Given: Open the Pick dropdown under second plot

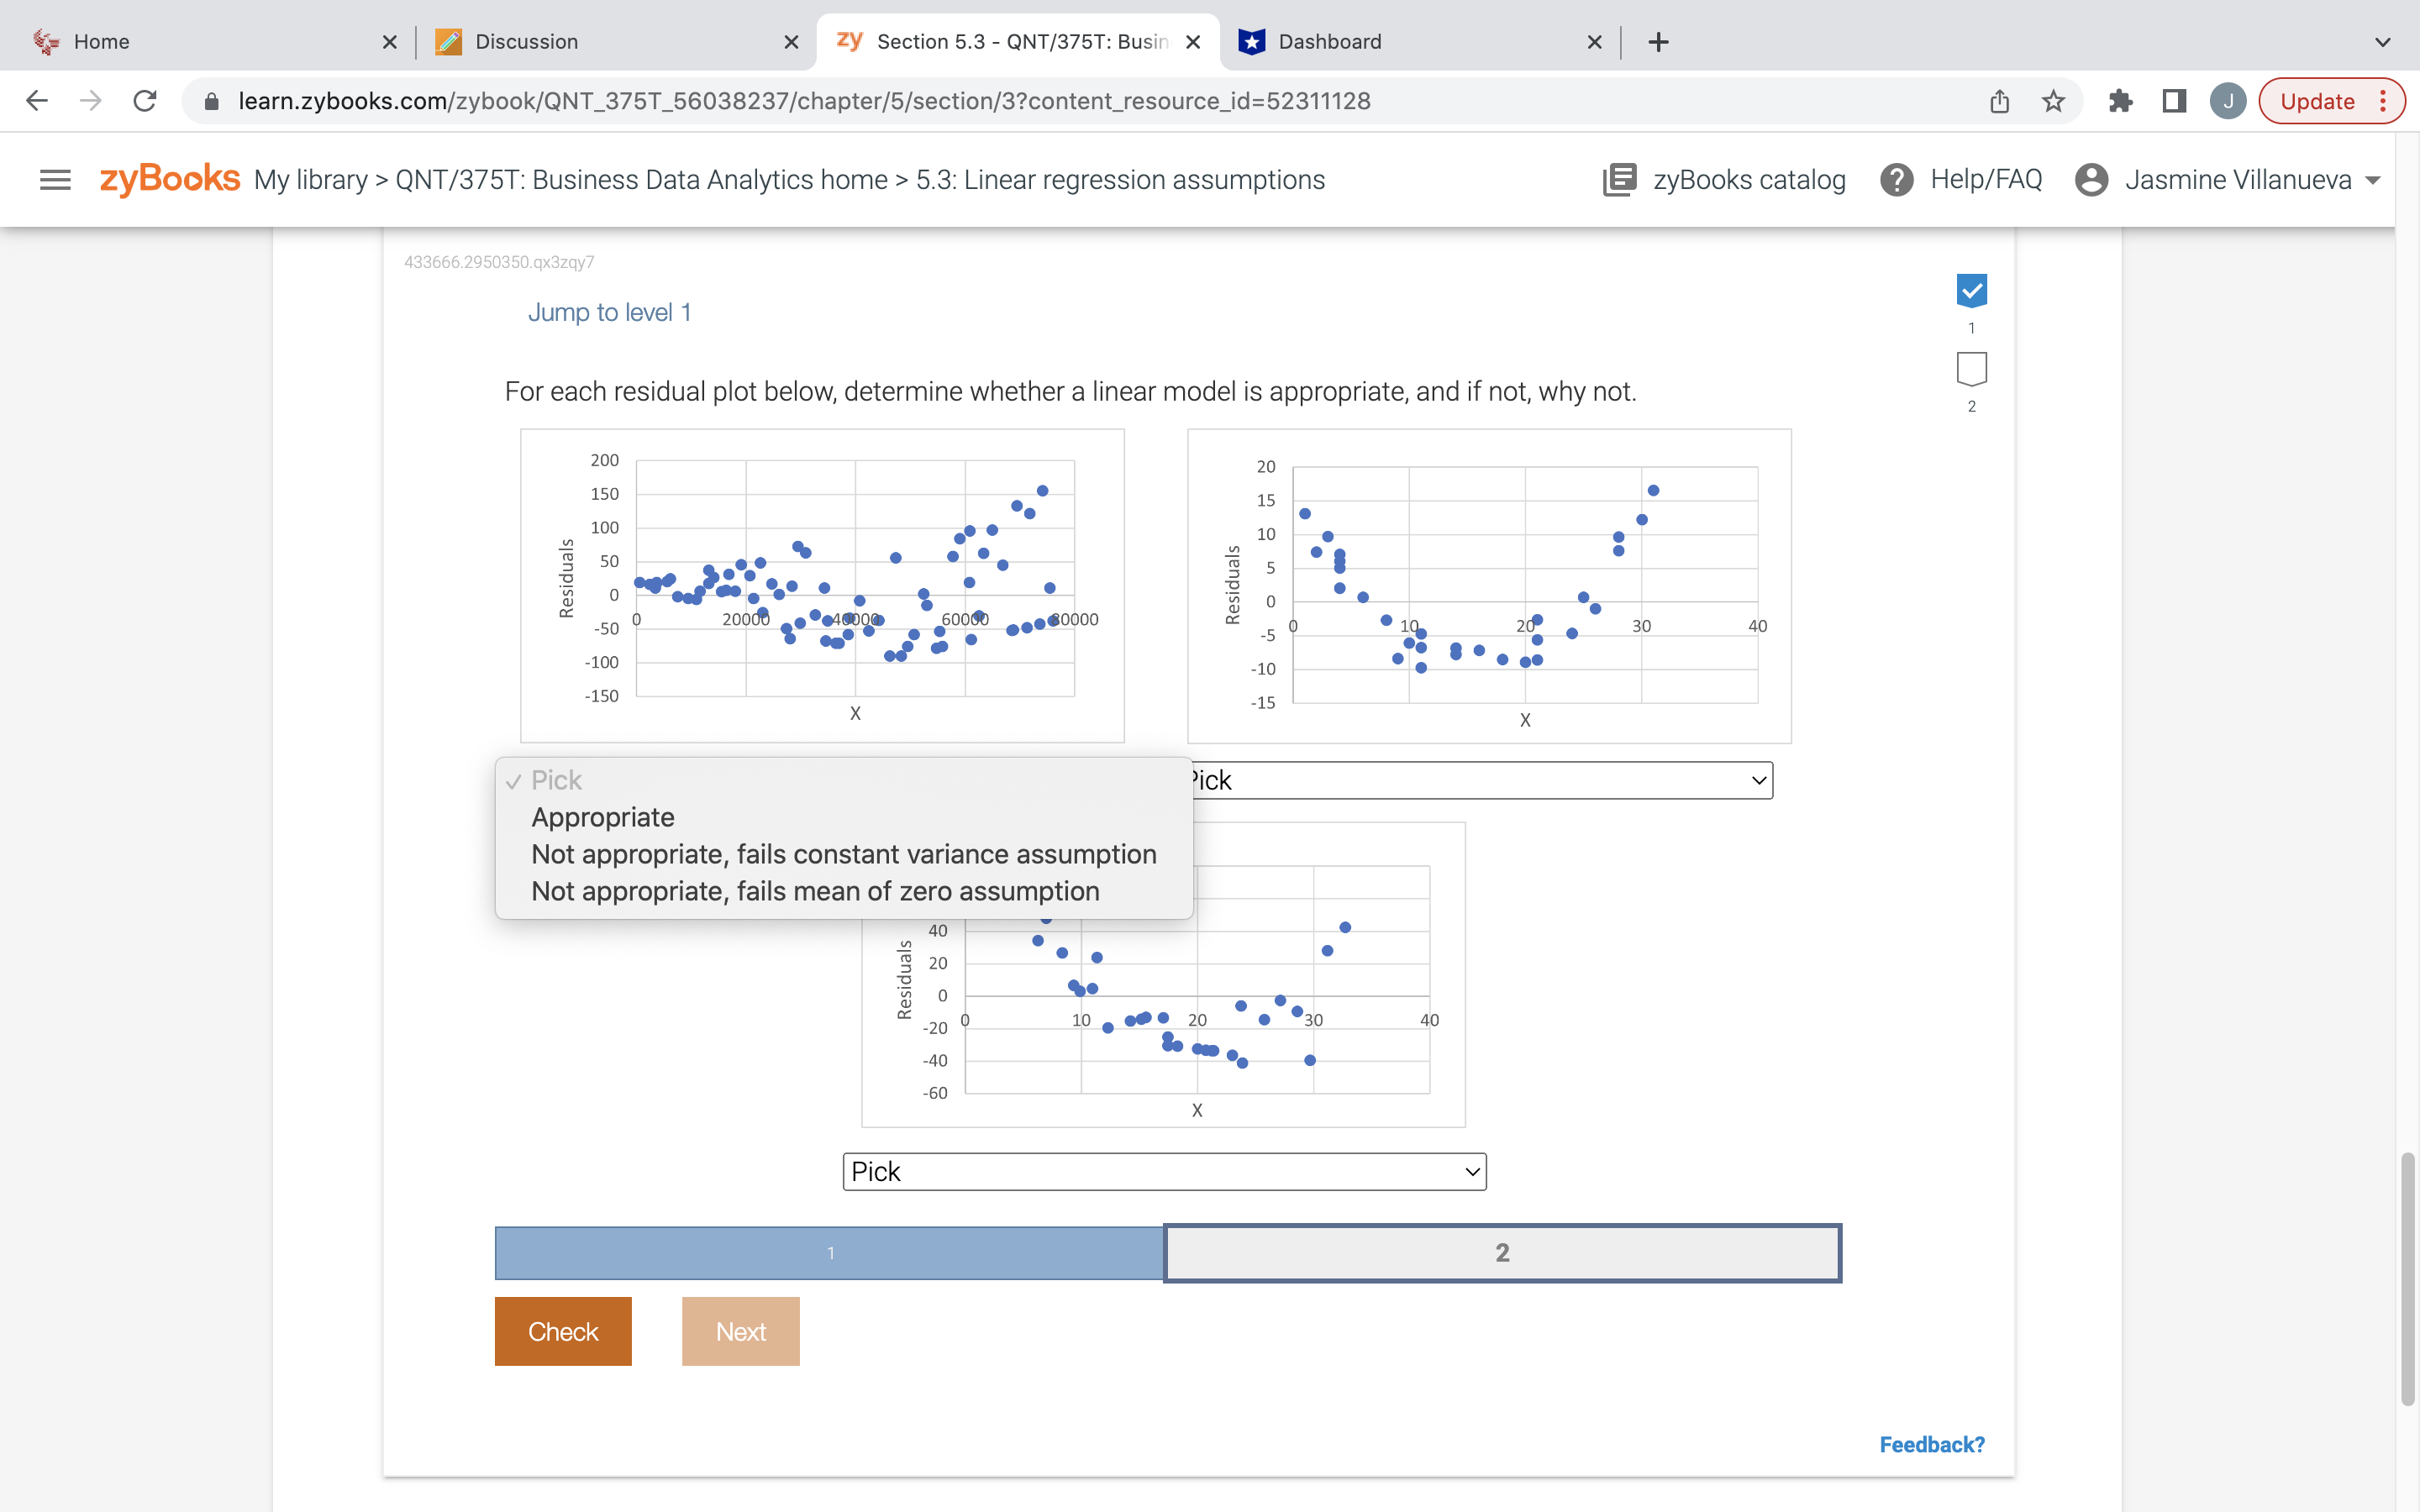Looking at the screenshot, I should (x=1480, y=780).
